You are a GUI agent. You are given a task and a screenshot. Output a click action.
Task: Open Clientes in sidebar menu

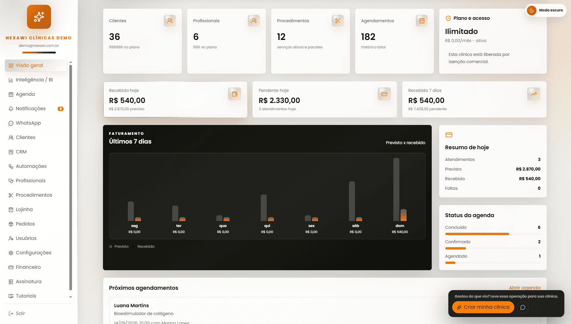(x=36, y=138)
